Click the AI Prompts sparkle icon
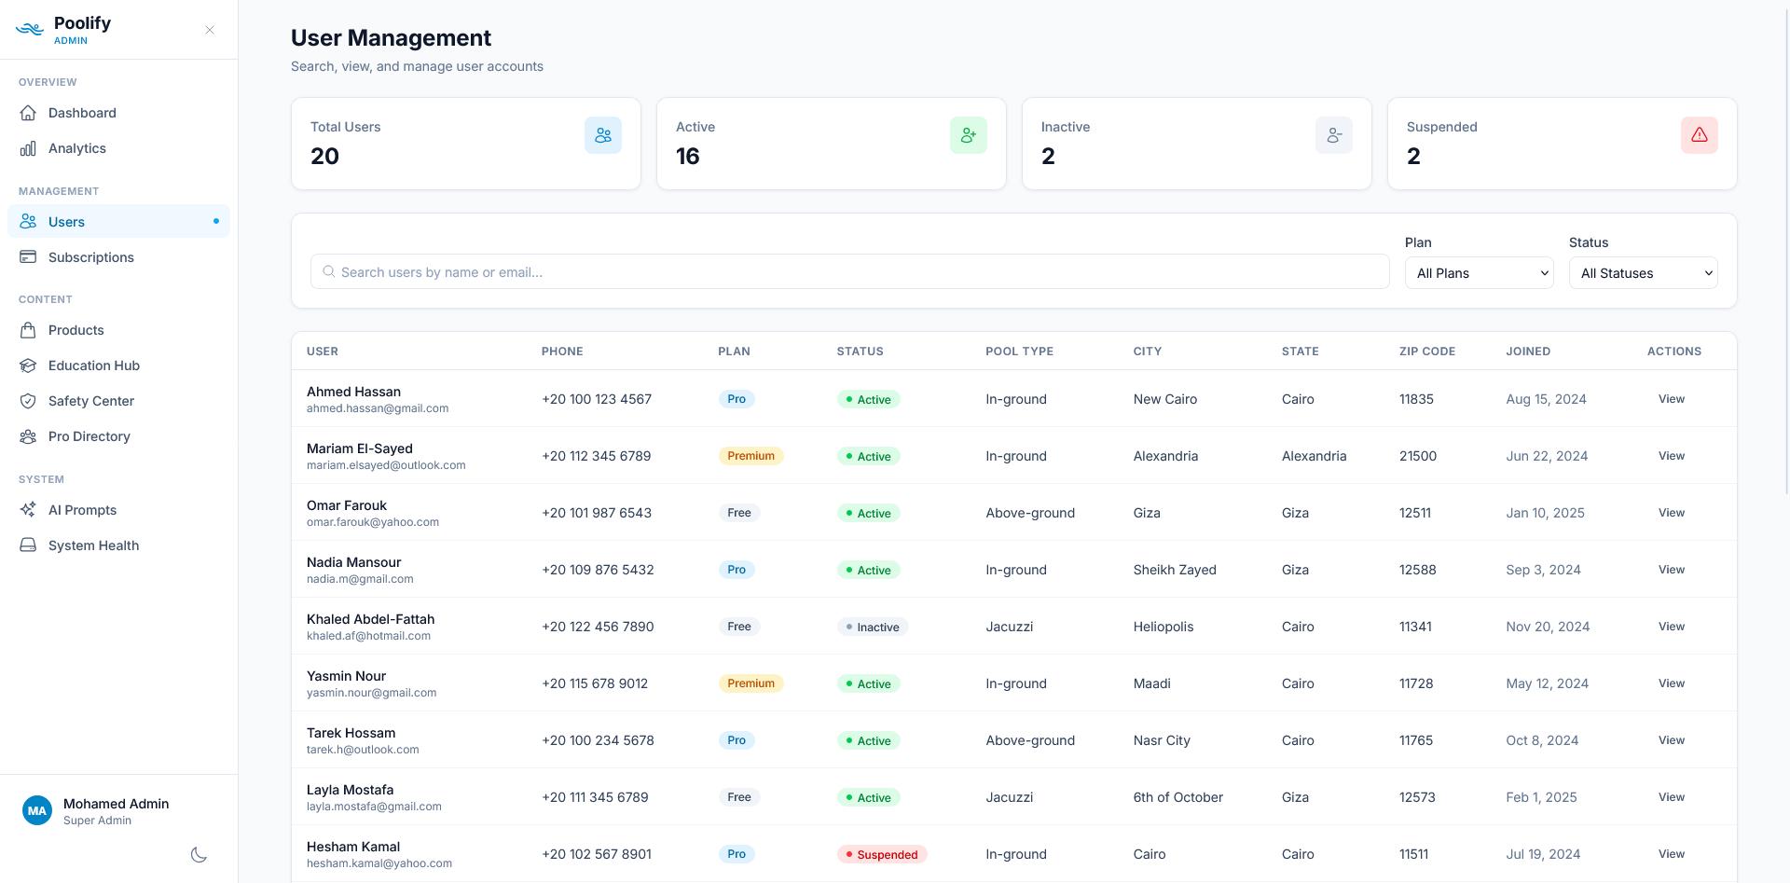The width and height of the screenshot is (1790, 883). [x=29, y=510]
